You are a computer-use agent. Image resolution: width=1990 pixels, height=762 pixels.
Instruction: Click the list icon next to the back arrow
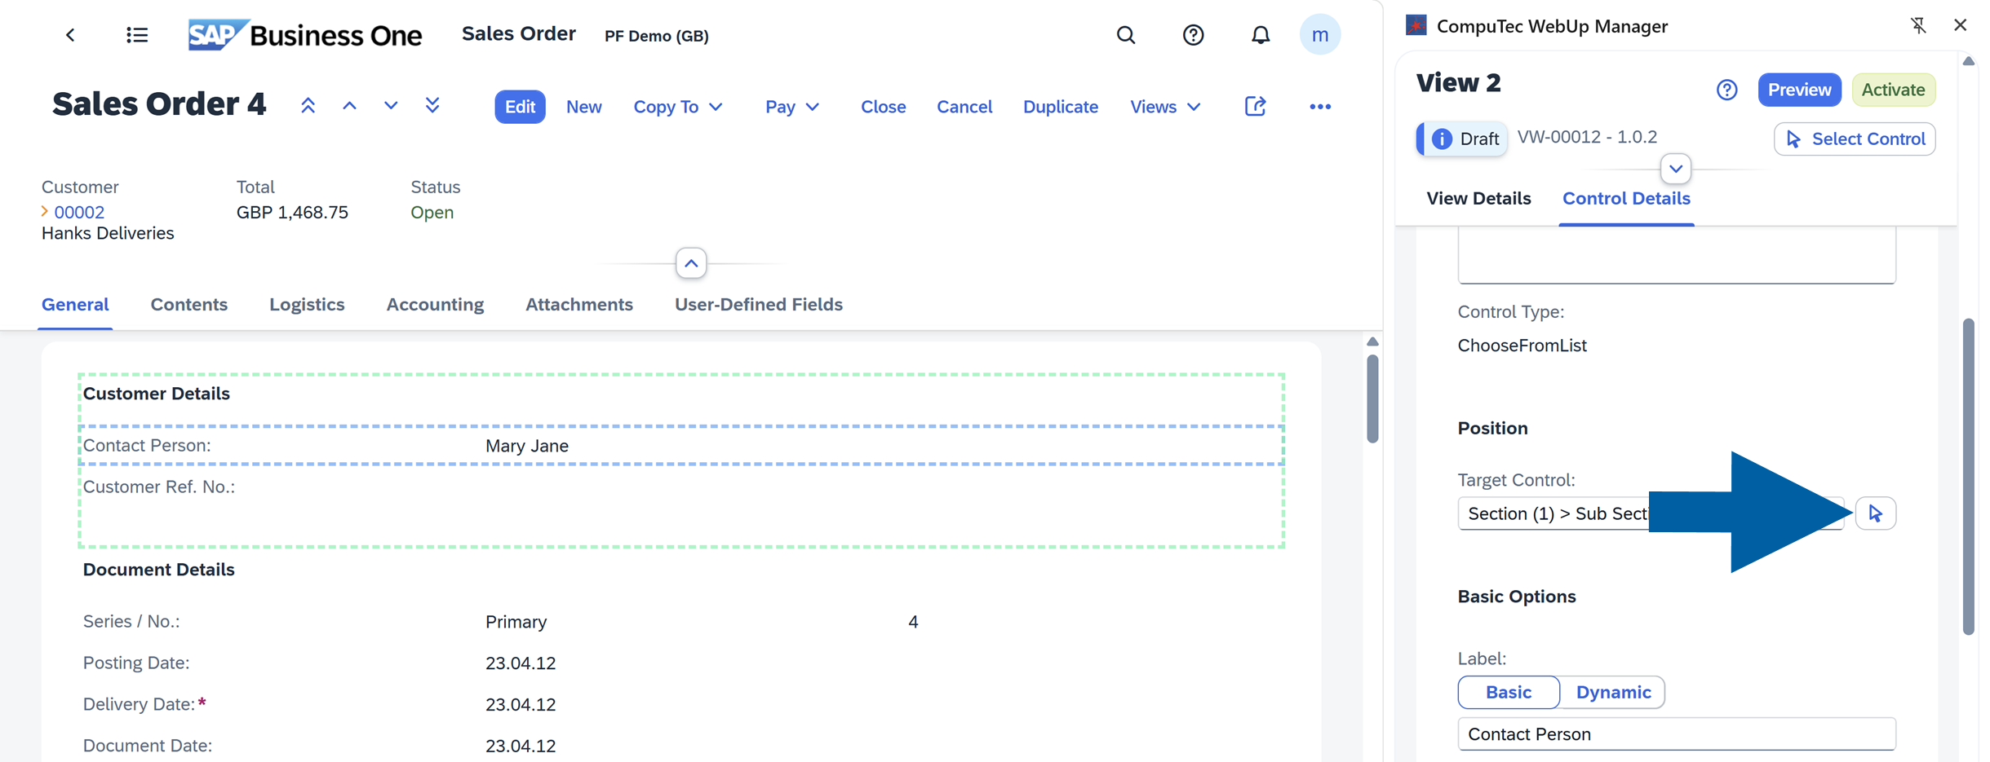pyautogui.click(x=137, y=34)
